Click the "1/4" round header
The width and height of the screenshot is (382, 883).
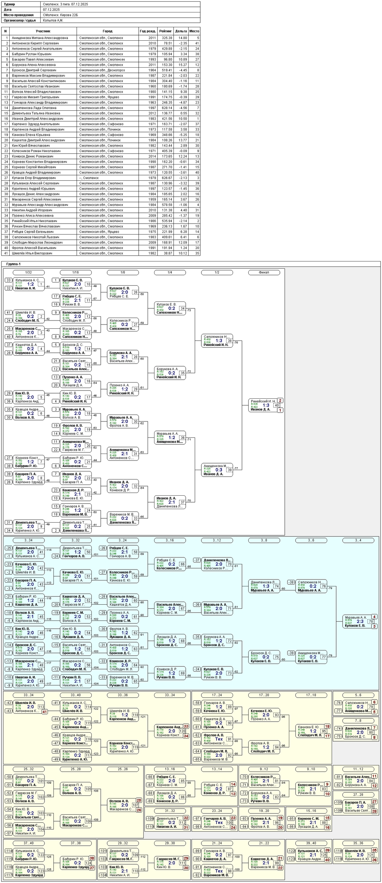pyautogui.click(x=170, y=272)
